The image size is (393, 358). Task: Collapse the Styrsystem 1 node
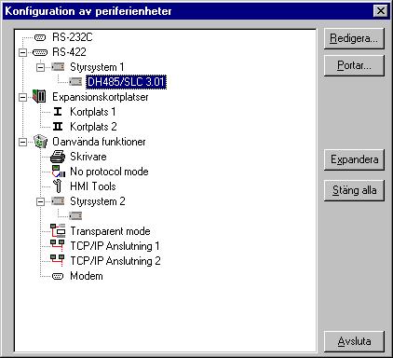click(40, 67)
